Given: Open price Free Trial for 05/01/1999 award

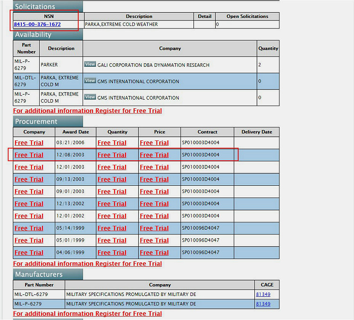Looking at the screenshot, I should click(x=154, y=241).
